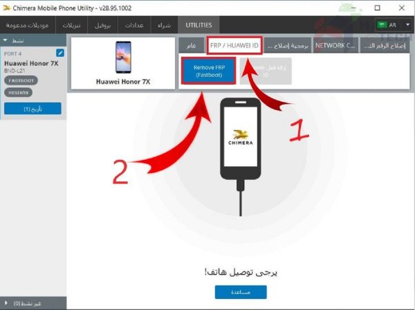This screenshot has height=310, width=415.
Task: Collapse the active devices section نشط
Action: tap(5, 40)
